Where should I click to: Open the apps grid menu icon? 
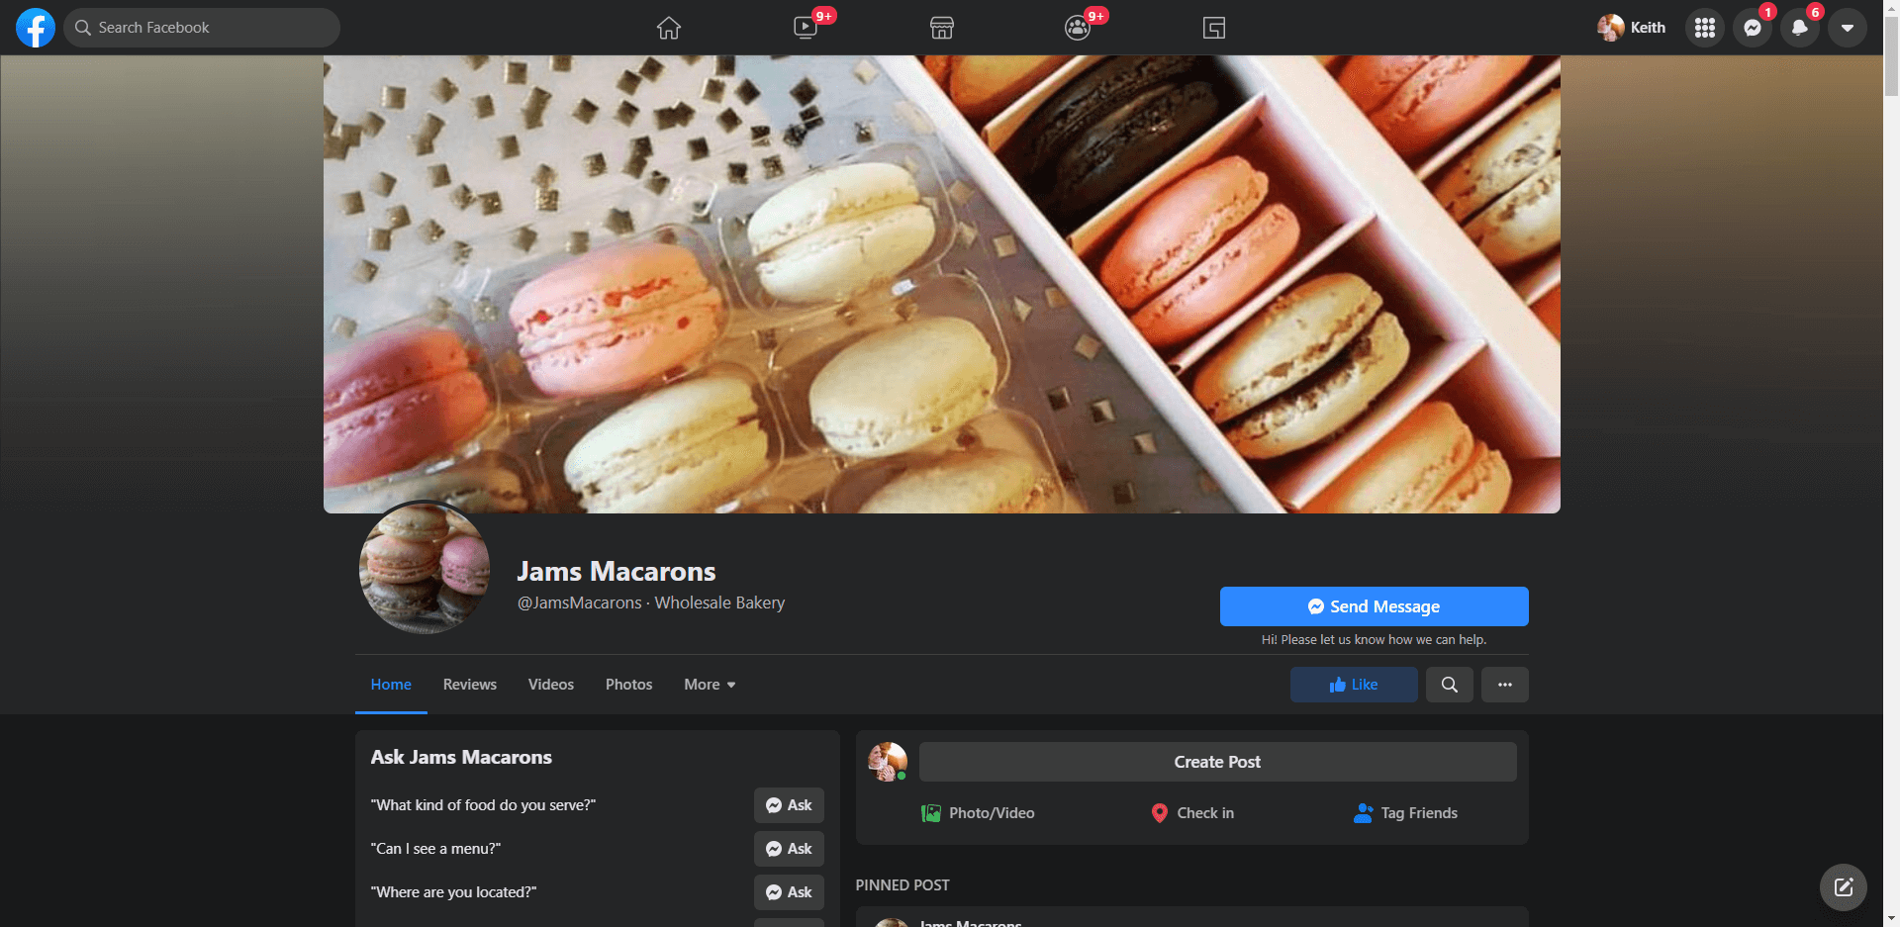(x=1704, y=28)
